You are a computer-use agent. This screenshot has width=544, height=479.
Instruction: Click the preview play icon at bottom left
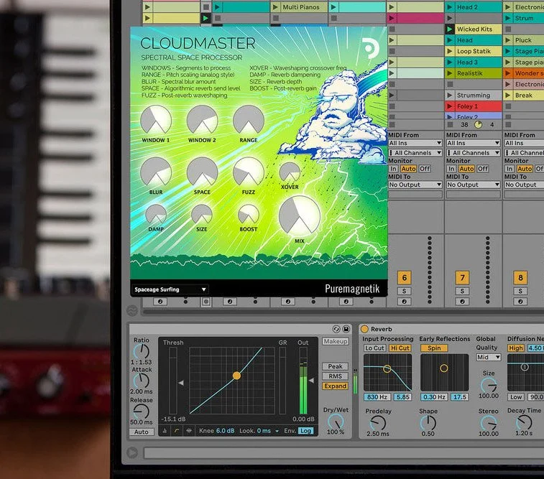pos(132,452)
